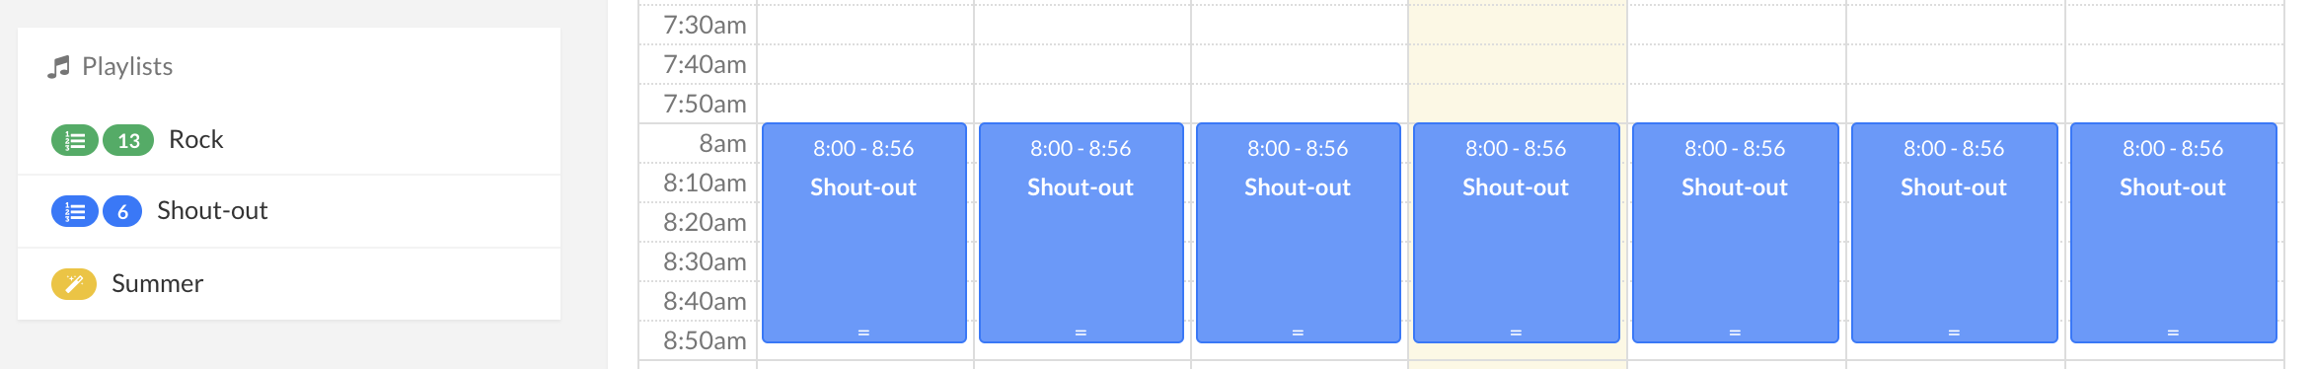Click the green 13 count badge
This screenshot has height=369, width=2313.
128,140
